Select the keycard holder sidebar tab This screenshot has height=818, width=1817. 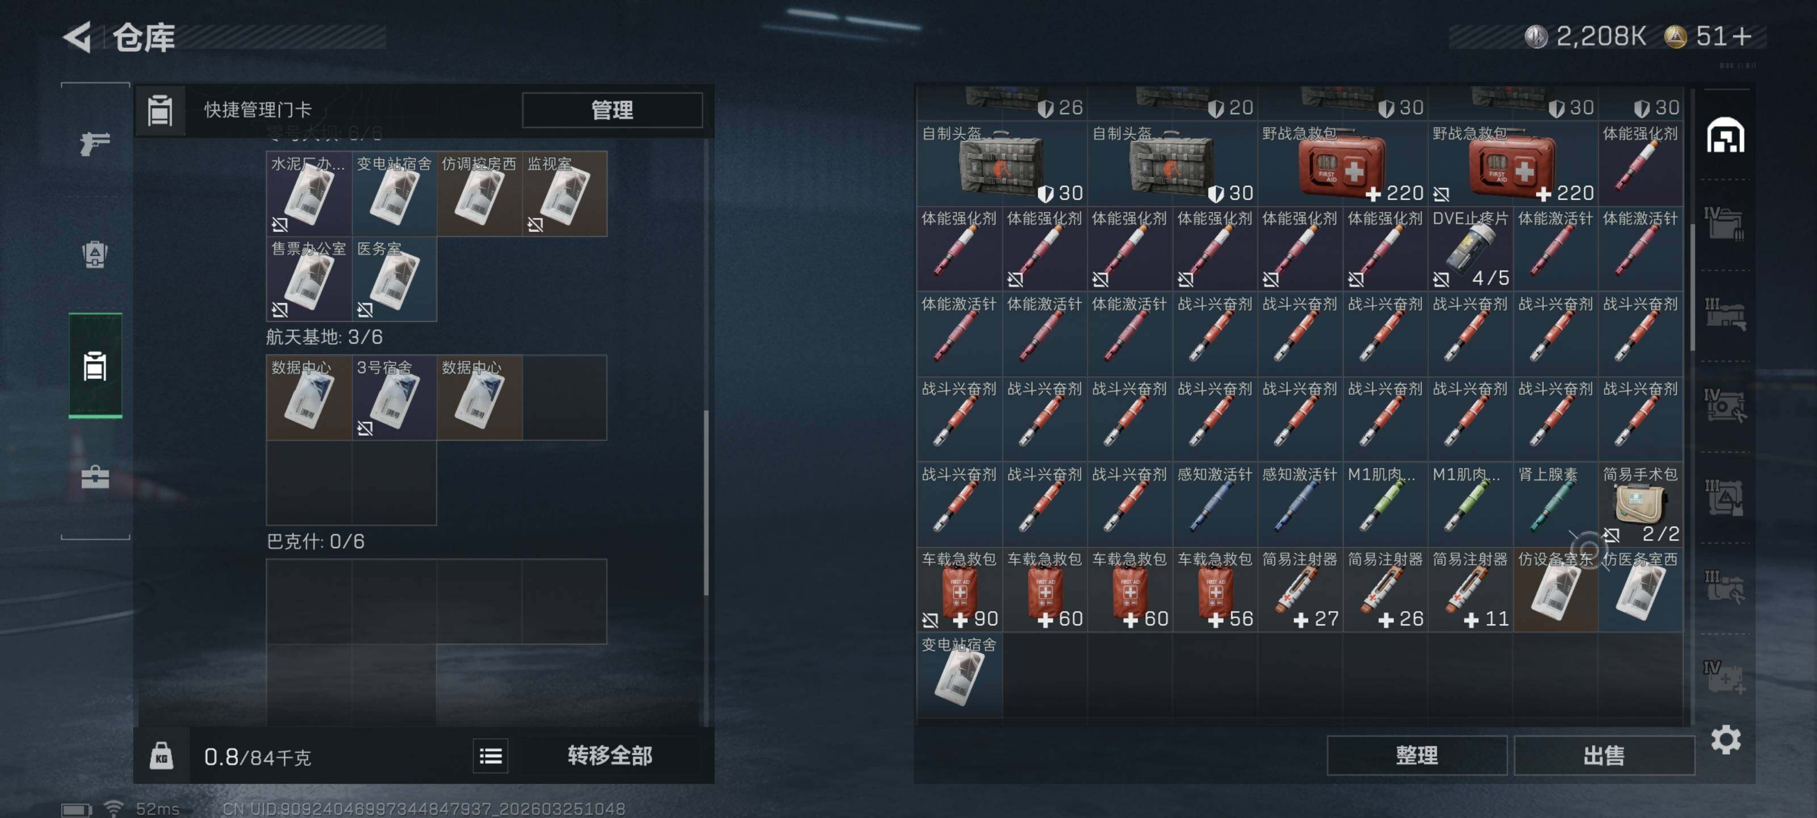(95, 366)
